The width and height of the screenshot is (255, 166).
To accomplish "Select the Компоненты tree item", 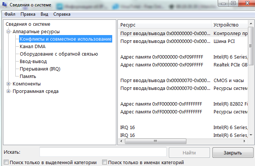I will (27, 84).
